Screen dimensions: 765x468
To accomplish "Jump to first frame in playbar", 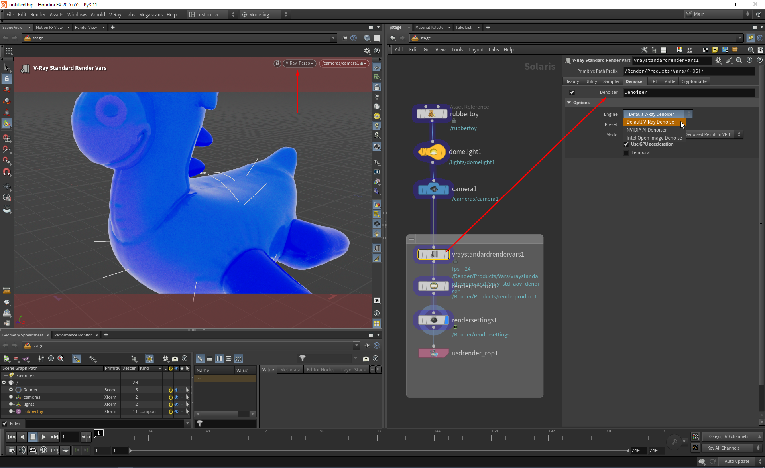I will (12, 437).
